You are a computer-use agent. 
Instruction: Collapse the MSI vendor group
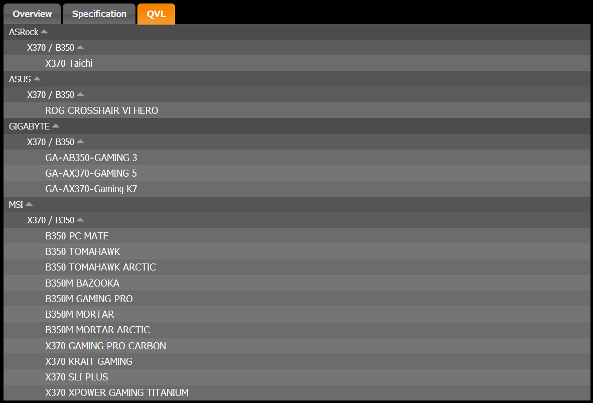(x=297, y=205)
